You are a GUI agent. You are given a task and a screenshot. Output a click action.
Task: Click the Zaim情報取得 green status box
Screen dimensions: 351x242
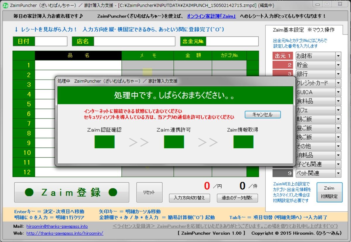click(x=243, y=142)
